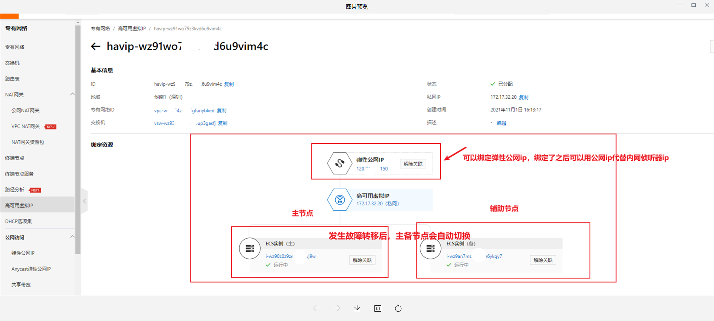Collapse the left sidebar with handle arrow
Screen dimensions: 714x321
click(x=85, y=201)
